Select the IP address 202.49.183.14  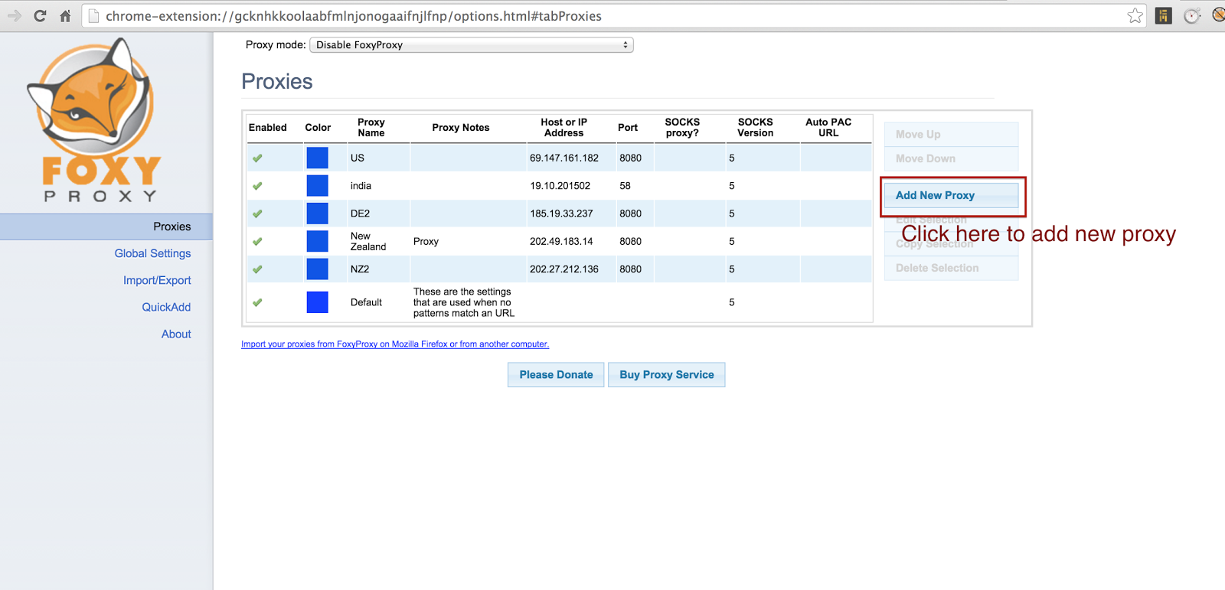561,241
